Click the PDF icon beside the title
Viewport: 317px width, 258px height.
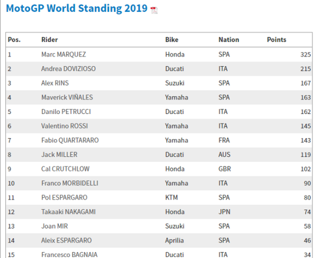(154, 10)
